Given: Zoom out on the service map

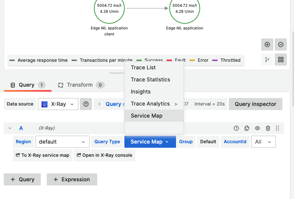Looking at the screenshot, I should (x=281, y=44).
